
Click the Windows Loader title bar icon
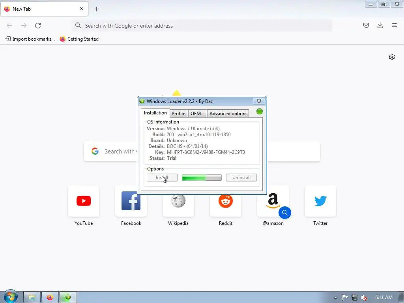click(x=142, y=101)
